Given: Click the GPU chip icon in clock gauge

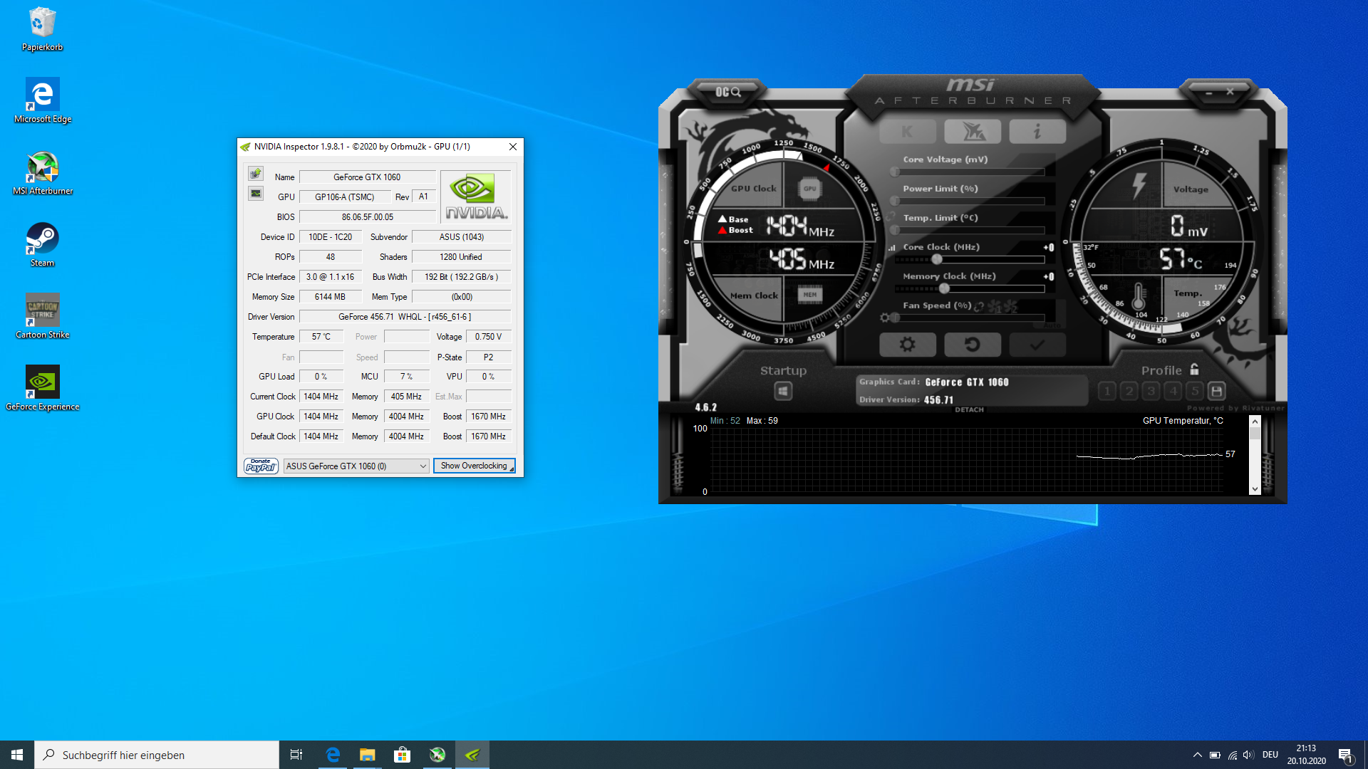Looking at the screenshot, I should tap(810, 189).
